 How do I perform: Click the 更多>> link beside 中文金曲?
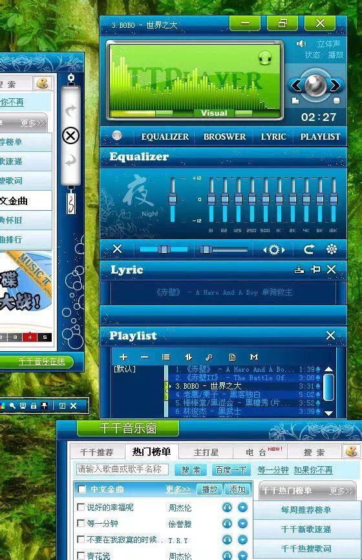(x=178, y=489)
